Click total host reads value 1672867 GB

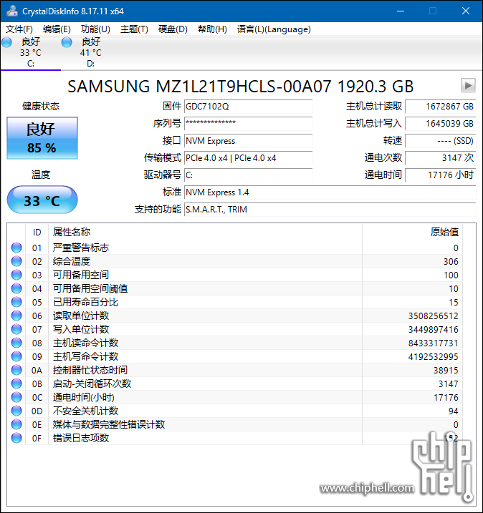(x=441, y=107)
